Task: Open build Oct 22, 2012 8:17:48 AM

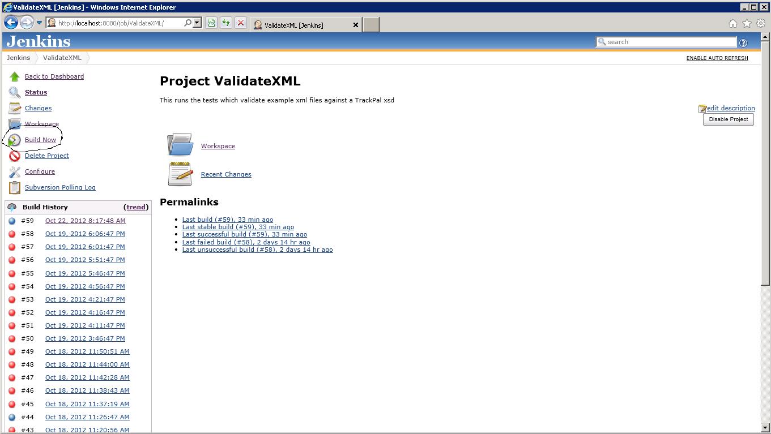Action: pyautogui.click(x=86, y=221)
